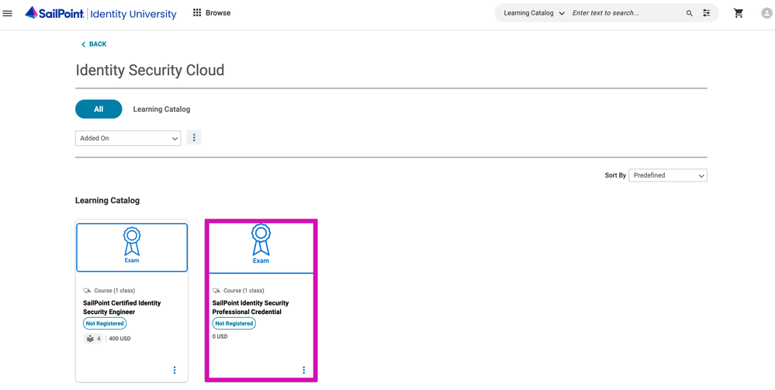Go back using the BACK link
The width and height of the screenshot is (775, 390).
click(94, 44)
